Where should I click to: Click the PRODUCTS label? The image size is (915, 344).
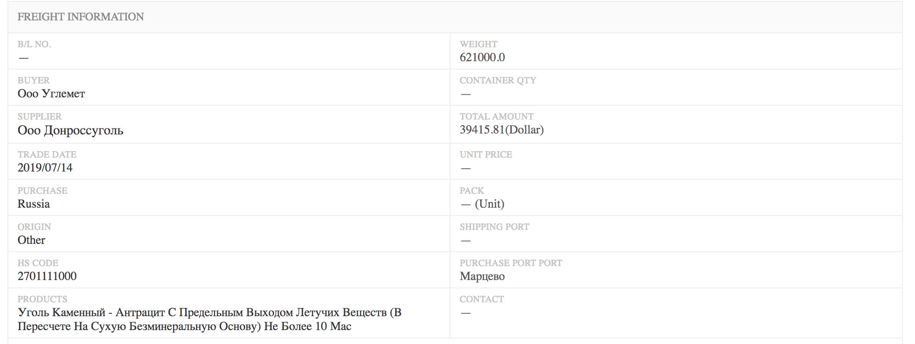coord(42,299)
